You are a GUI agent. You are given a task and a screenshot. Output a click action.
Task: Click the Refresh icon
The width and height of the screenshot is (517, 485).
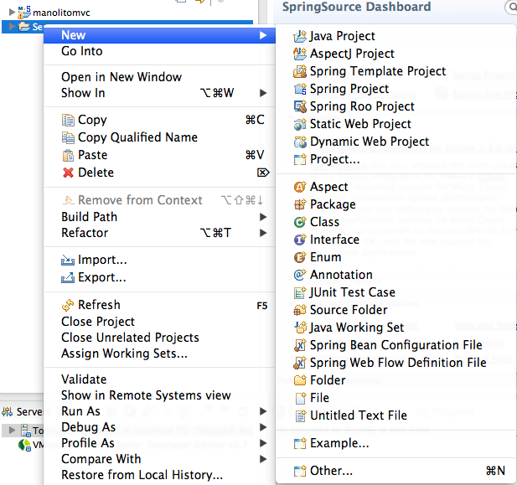pos(68,305)
